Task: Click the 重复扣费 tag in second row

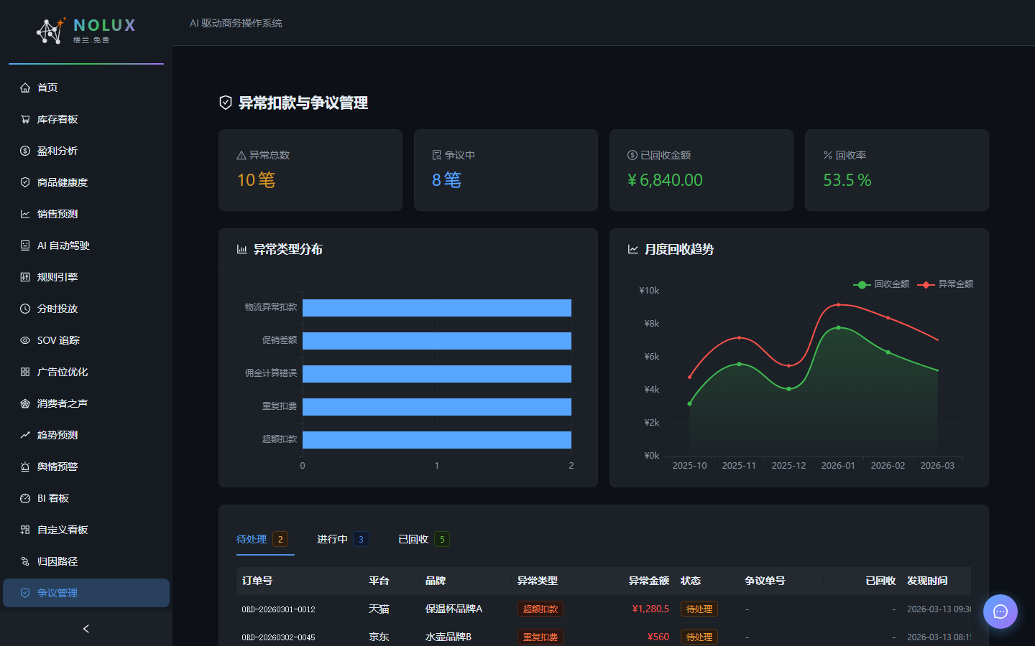Action: tap(540, 637)
